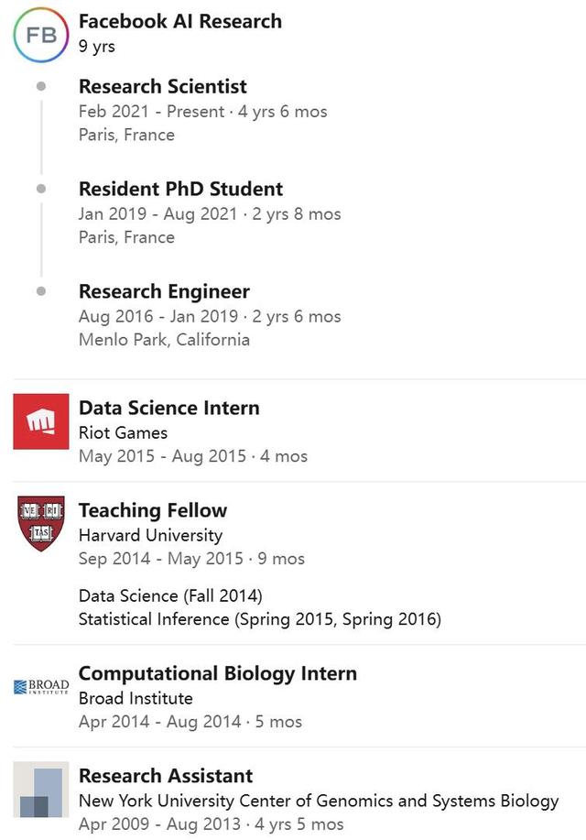Select the Resident PhD Student position

(x=180, y=190)
